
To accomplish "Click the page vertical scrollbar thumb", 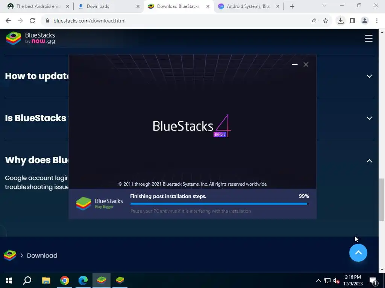I will tap(382, 199).
